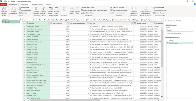Click the Manter Linhas icon
The height and width of the screenshot is (101, 196).
coord(51,9)
